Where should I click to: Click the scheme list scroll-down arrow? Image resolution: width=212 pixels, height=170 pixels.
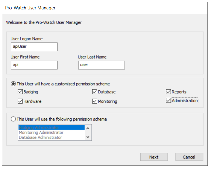[x=88, y=137]
